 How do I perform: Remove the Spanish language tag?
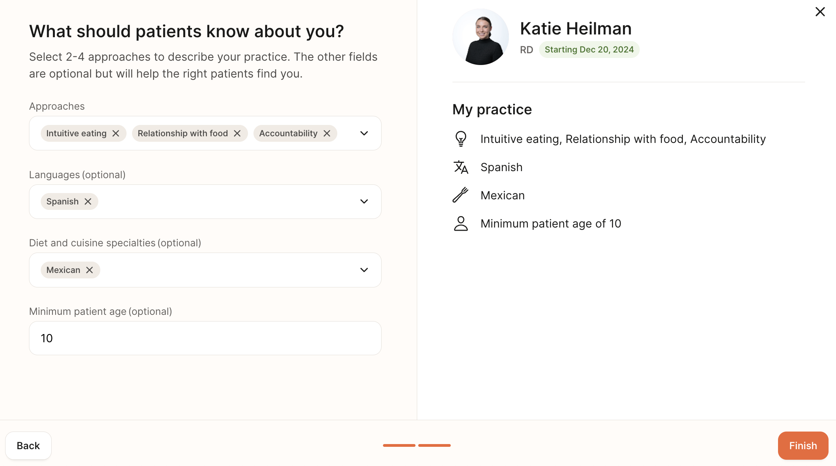(x=88, y=202)
